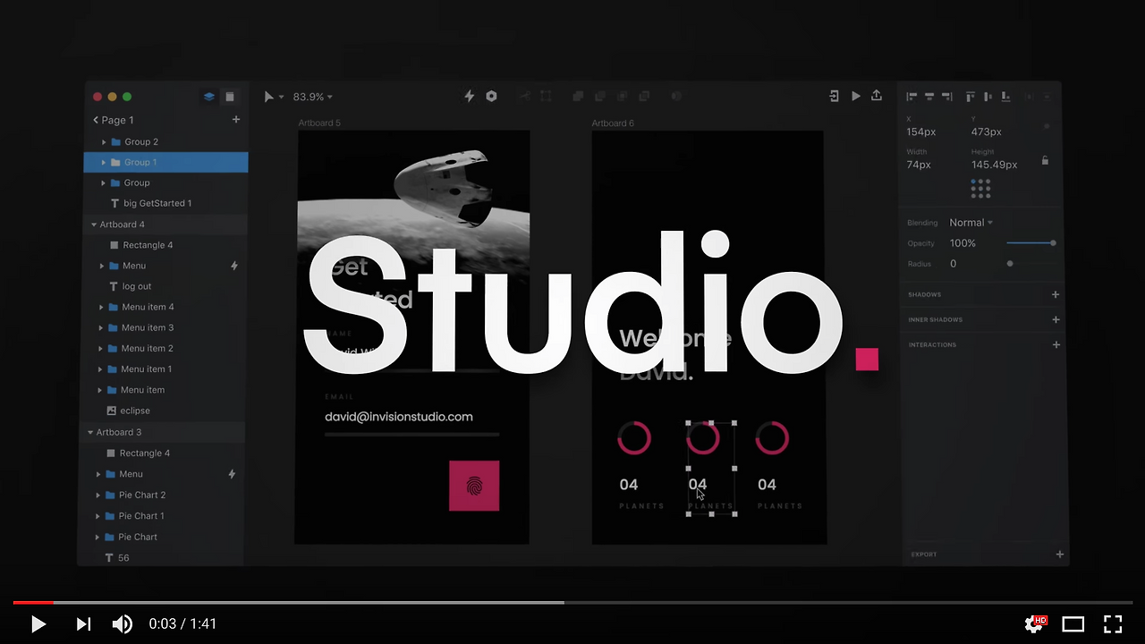Mute the video with the speaker icon
The height and width of the screenshot is (644, 1145).
point(123,623)
